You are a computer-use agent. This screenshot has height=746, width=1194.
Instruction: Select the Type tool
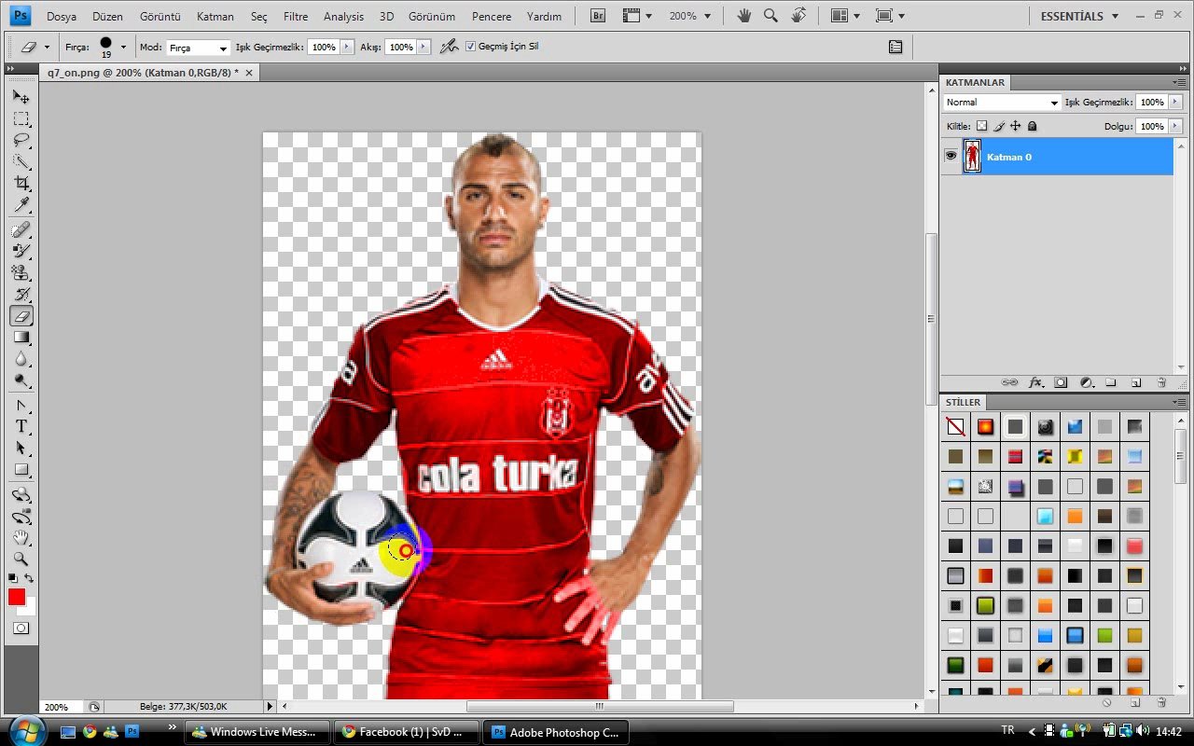pyautogui.click(x=21, y=427)
